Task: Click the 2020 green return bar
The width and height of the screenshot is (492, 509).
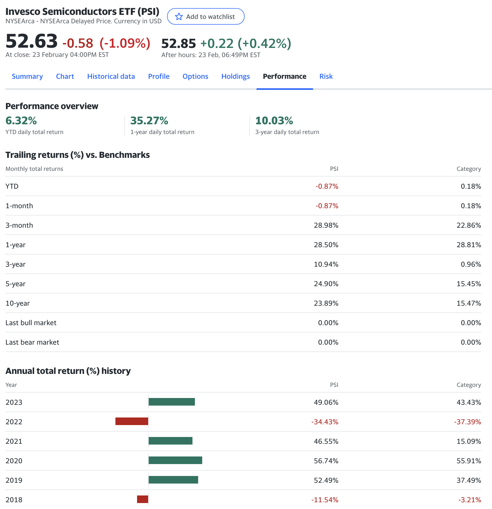Action: [175, 460]
